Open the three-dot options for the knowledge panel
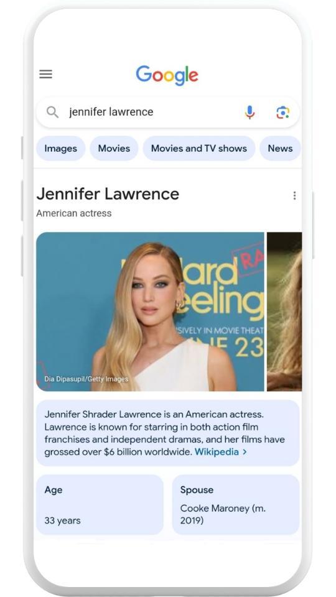 (294, 195)
